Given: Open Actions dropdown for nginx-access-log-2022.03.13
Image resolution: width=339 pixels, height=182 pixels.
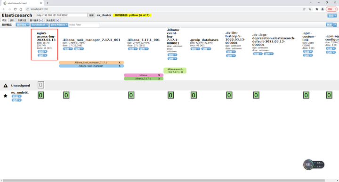Looking at the screenshot, I should point(42,55).
